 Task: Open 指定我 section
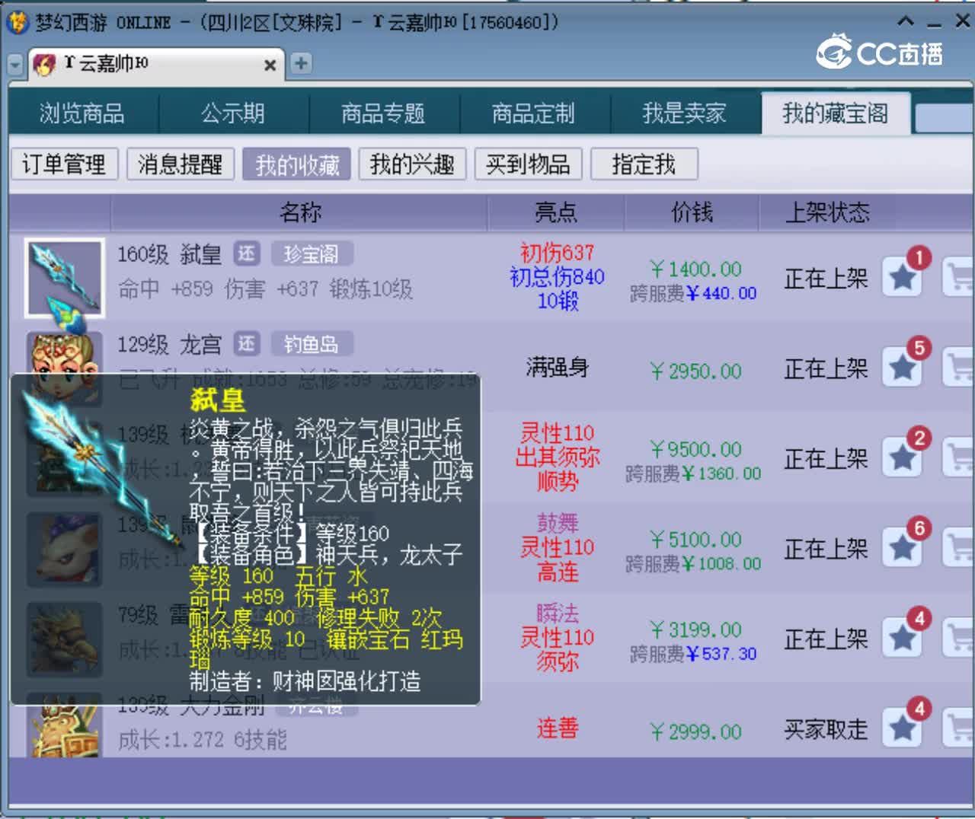pyautogui.click(x=644, y=164)
